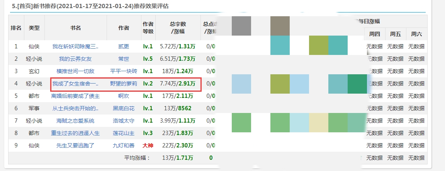This screenshot has width=445, height=171.
Task: Select book 从士兵突击开始的..
Action: click(x=75, y=108)
